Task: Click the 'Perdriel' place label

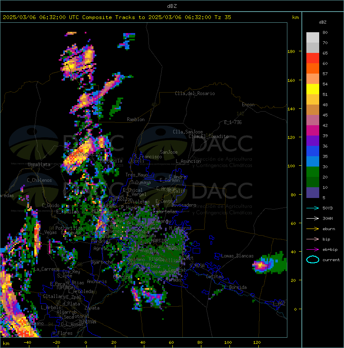Action: tap(101, 241)
